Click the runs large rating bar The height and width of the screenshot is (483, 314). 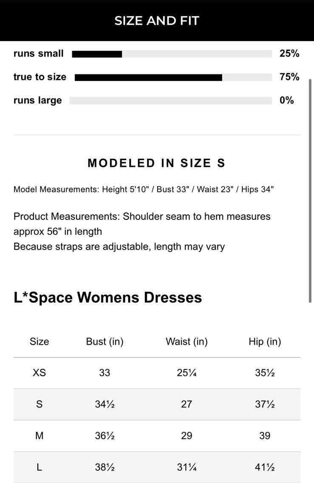point(170,101)
